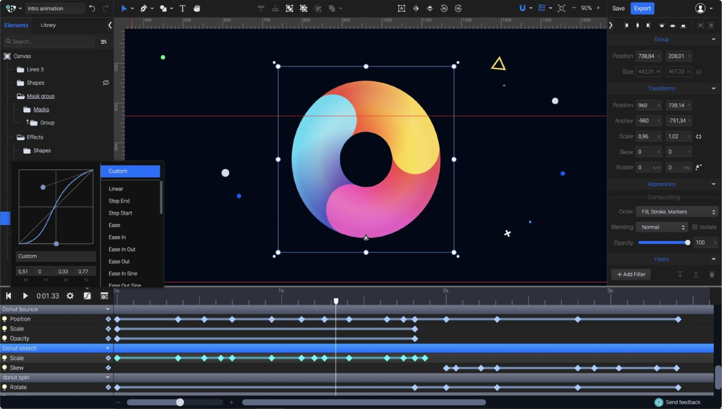Image resolution: width=722 pixels, height=409 pixels.
Task: Toggle Rotate animator on donut spin
Action: click(5, 387)
